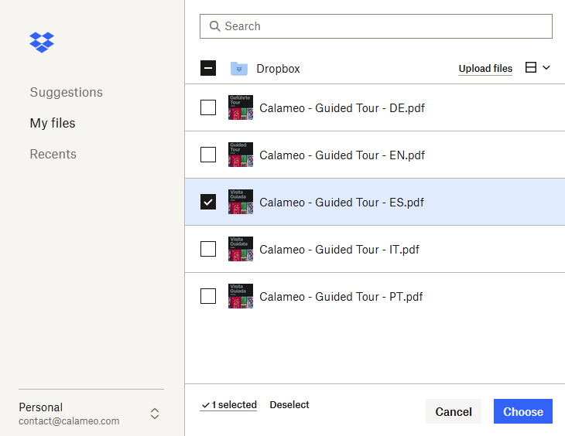
Task: Select file name Calameo - Guided Tour - PT.pdf
Action: [341, 297]
